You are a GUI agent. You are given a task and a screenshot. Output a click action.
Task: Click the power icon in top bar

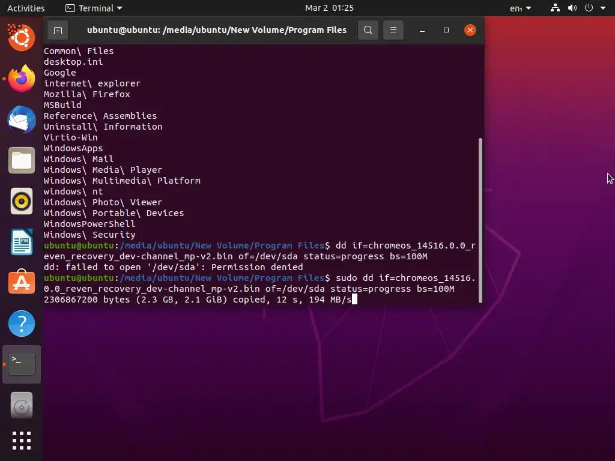coord(589,8)
